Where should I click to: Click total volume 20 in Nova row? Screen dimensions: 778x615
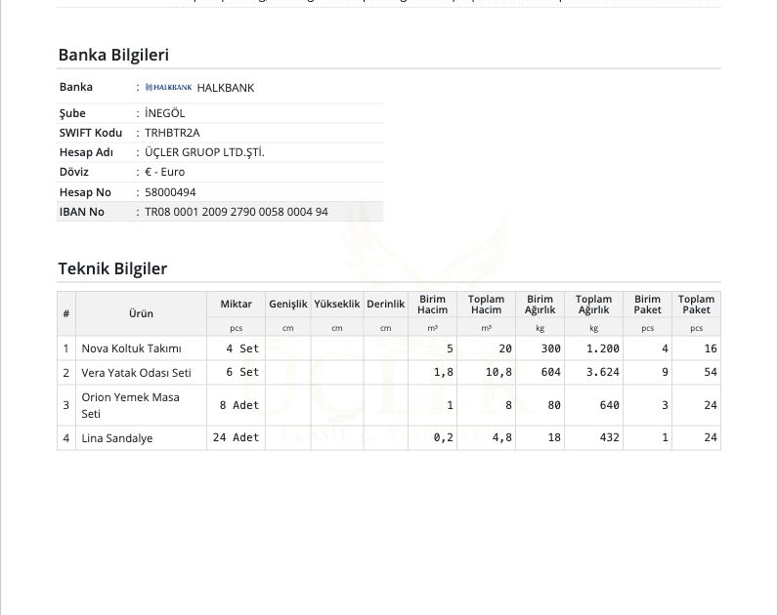505,348
